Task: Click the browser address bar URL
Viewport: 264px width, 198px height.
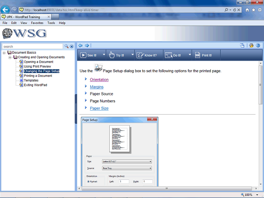Action: [61, 10]
